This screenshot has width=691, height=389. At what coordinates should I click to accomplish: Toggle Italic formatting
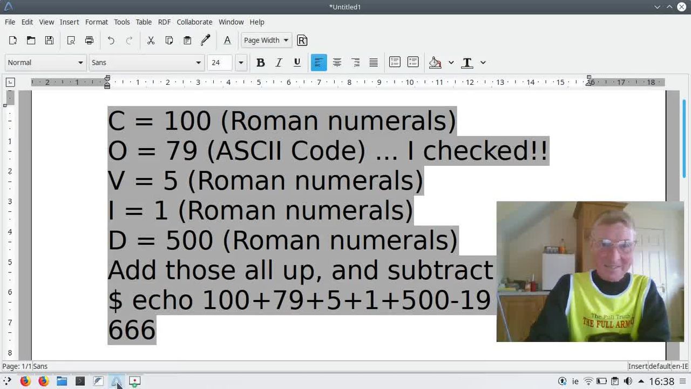point(279,63)
